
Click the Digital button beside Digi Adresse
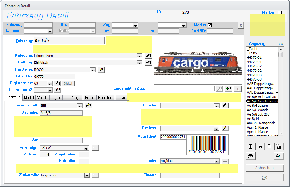(68, 84)
